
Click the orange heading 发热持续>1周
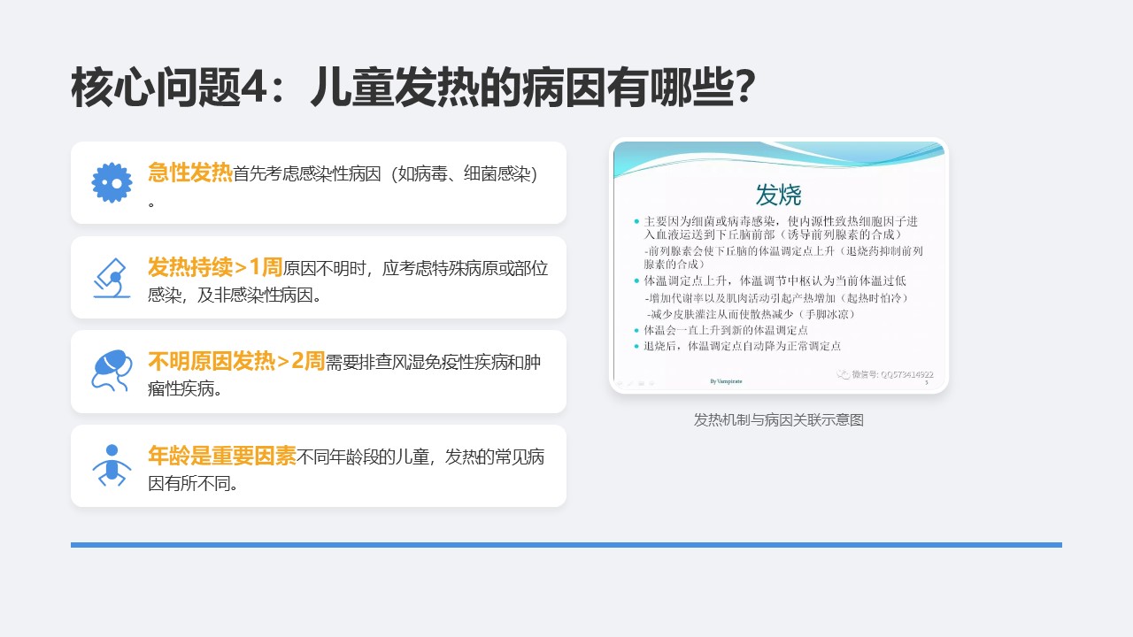[x=215, y=267]
